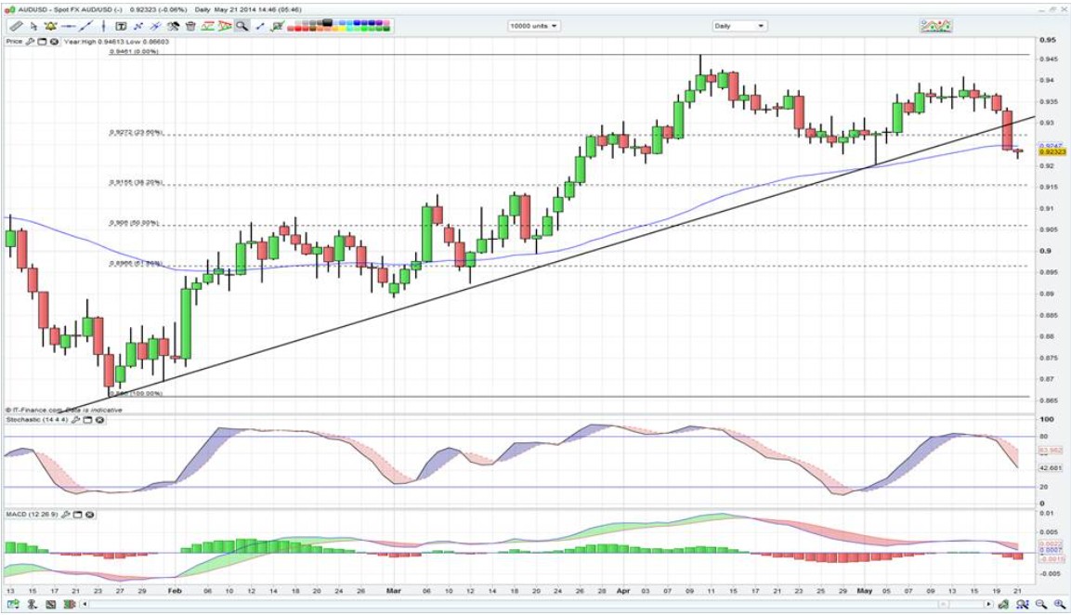Screen dimensions: 1071x615
Task: Select the arrow cursor tool
Action: (x=33, y=26)
